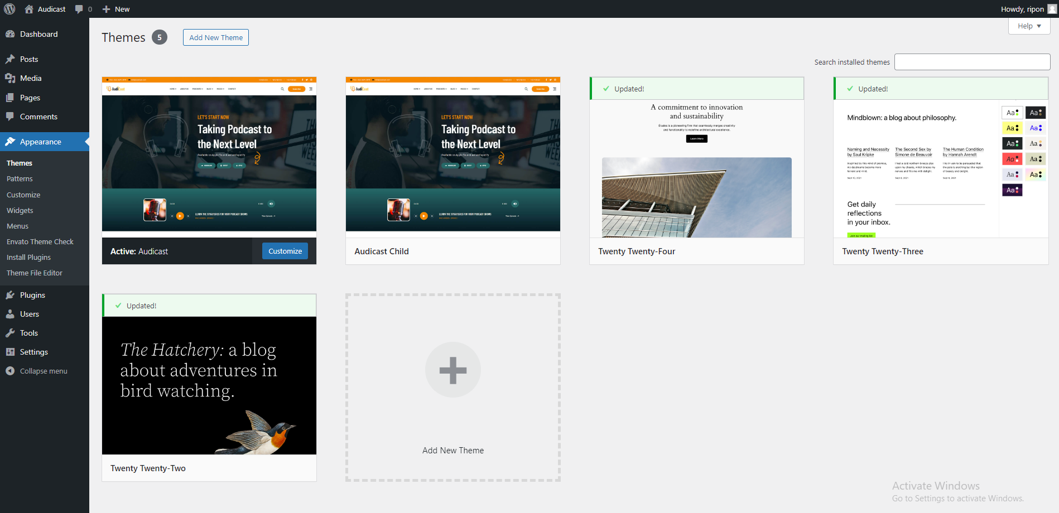This screenshot has height=513, width=1059.
Task: Open the Widgets submenu link
Action: coord(20,210)
